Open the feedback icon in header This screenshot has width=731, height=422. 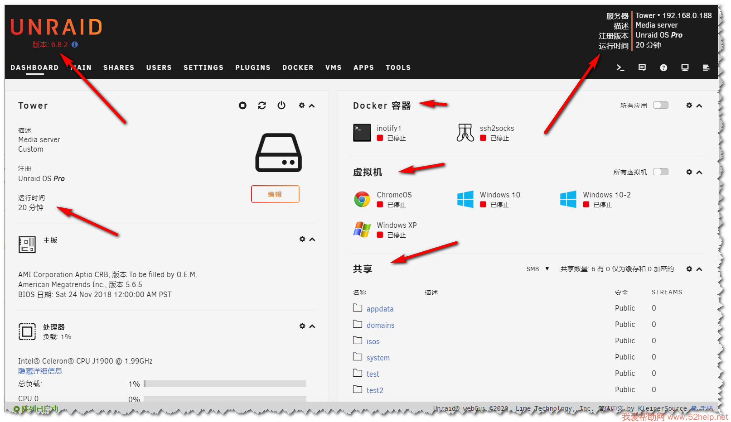point(642,67)
